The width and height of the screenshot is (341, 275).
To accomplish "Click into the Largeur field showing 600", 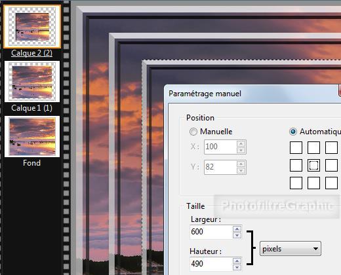I will [211, 232].
